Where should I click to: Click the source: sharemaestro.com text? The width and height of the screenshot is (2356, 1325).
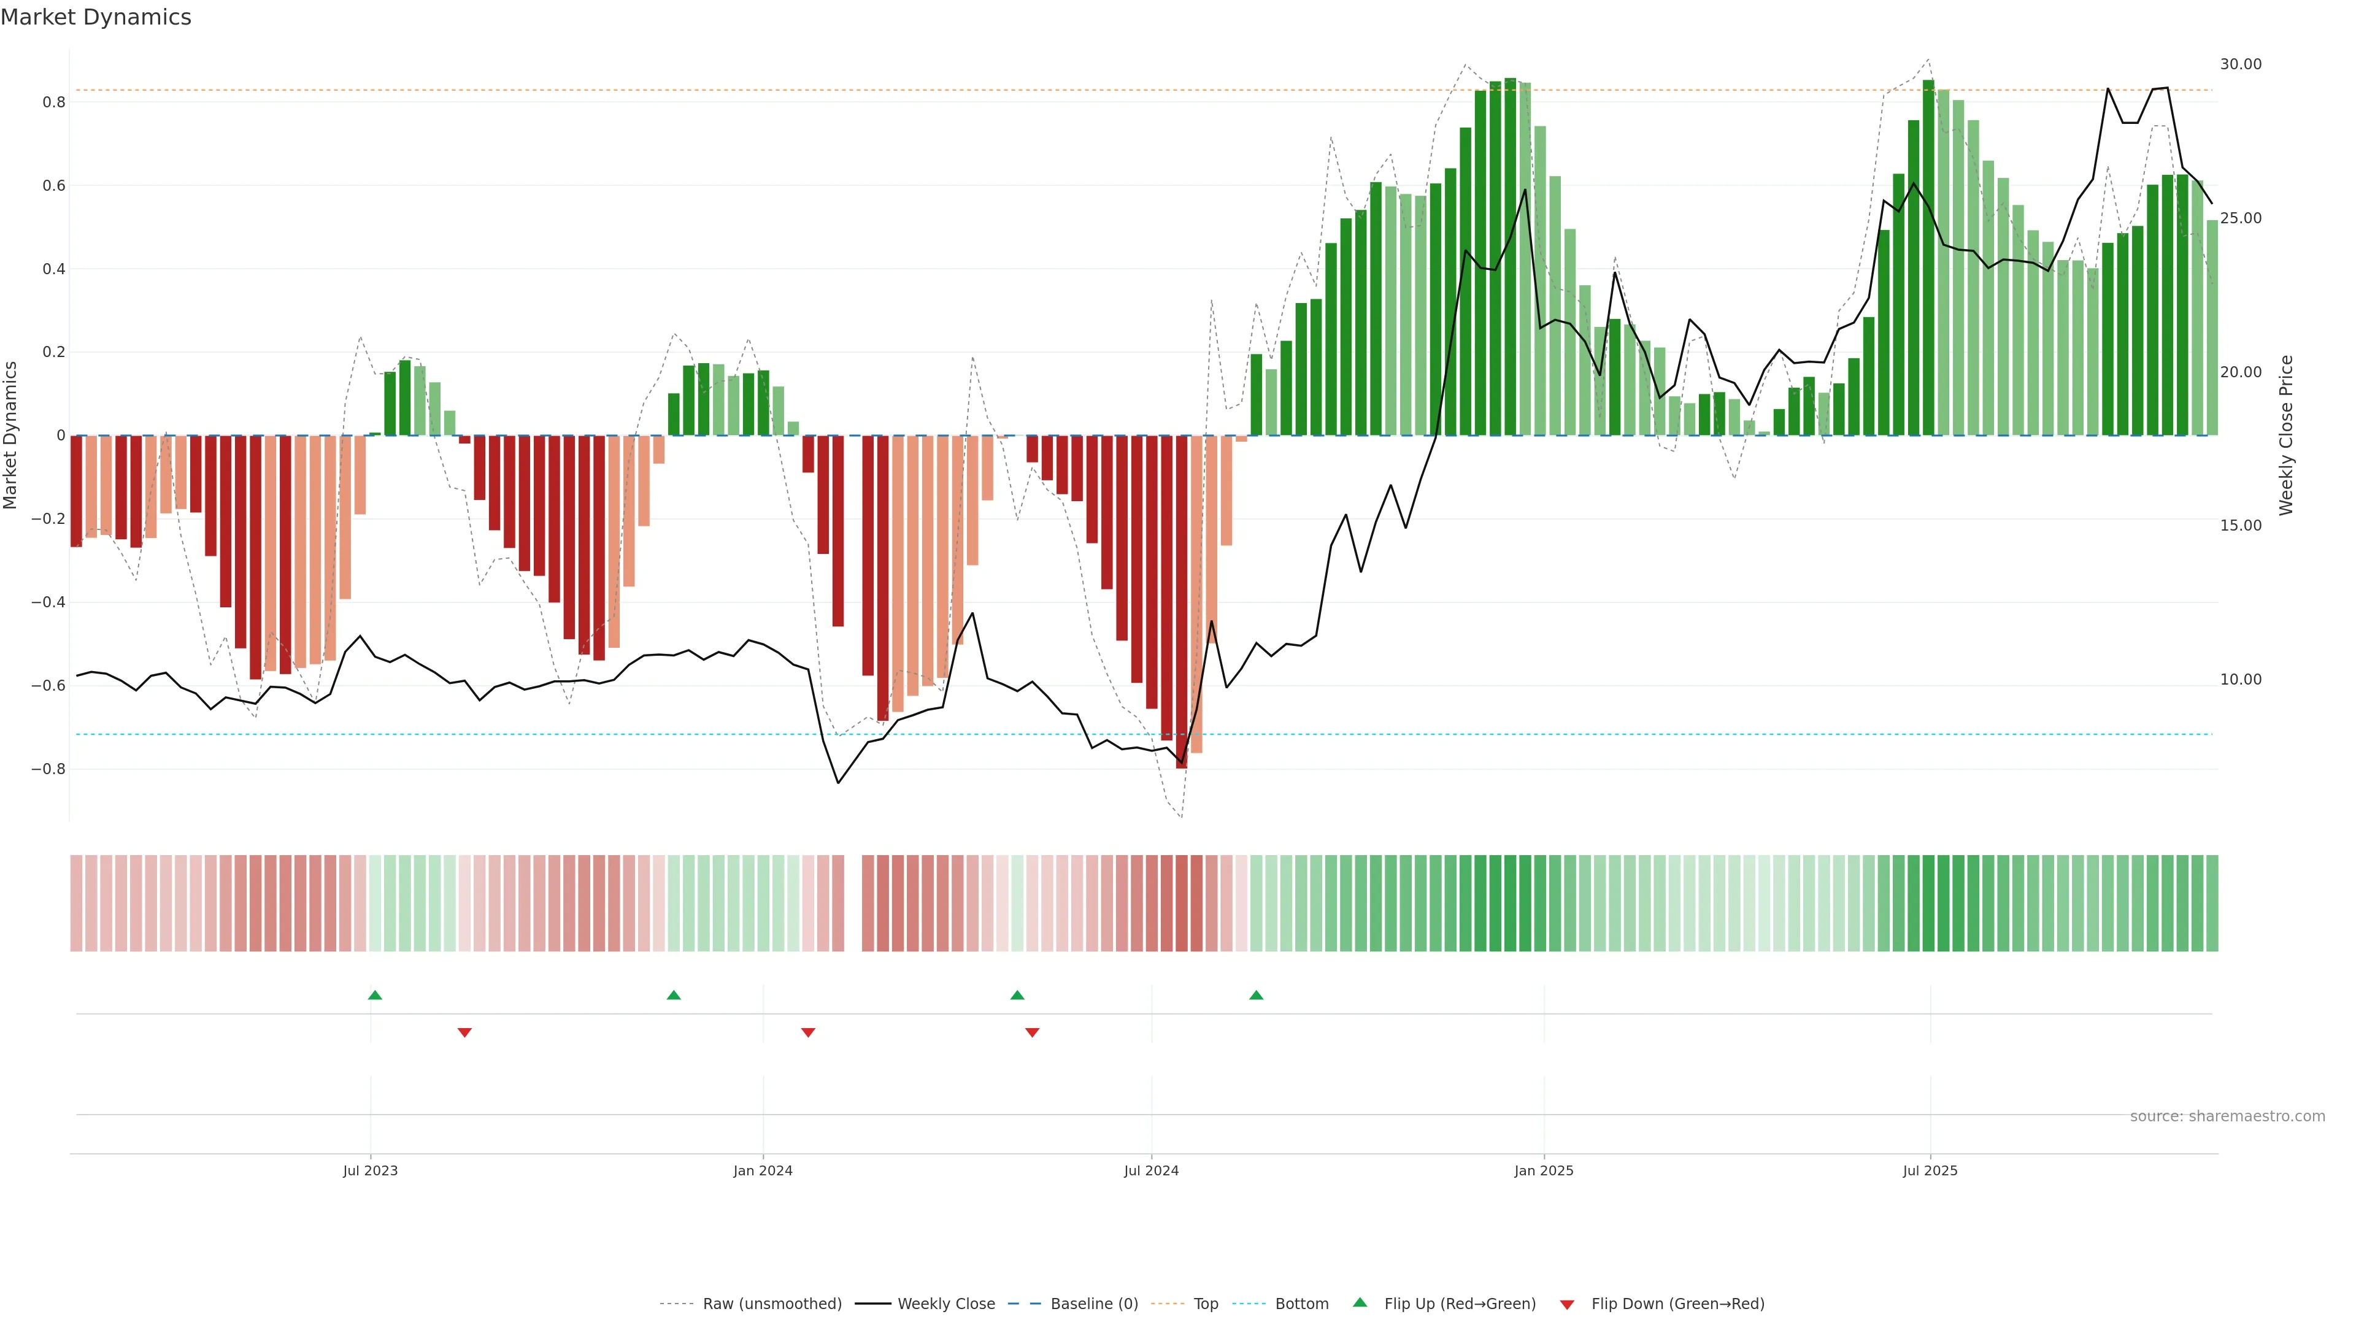(2227, 1116)
